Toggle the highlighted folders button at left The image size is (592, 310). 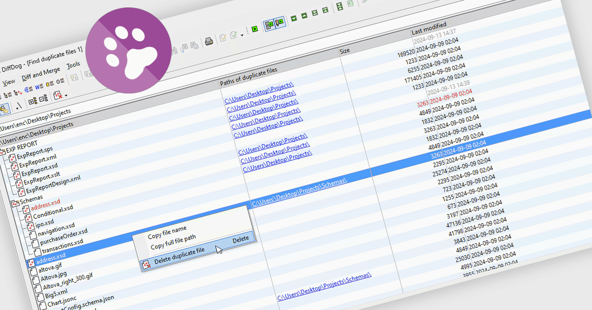[4, 109]
